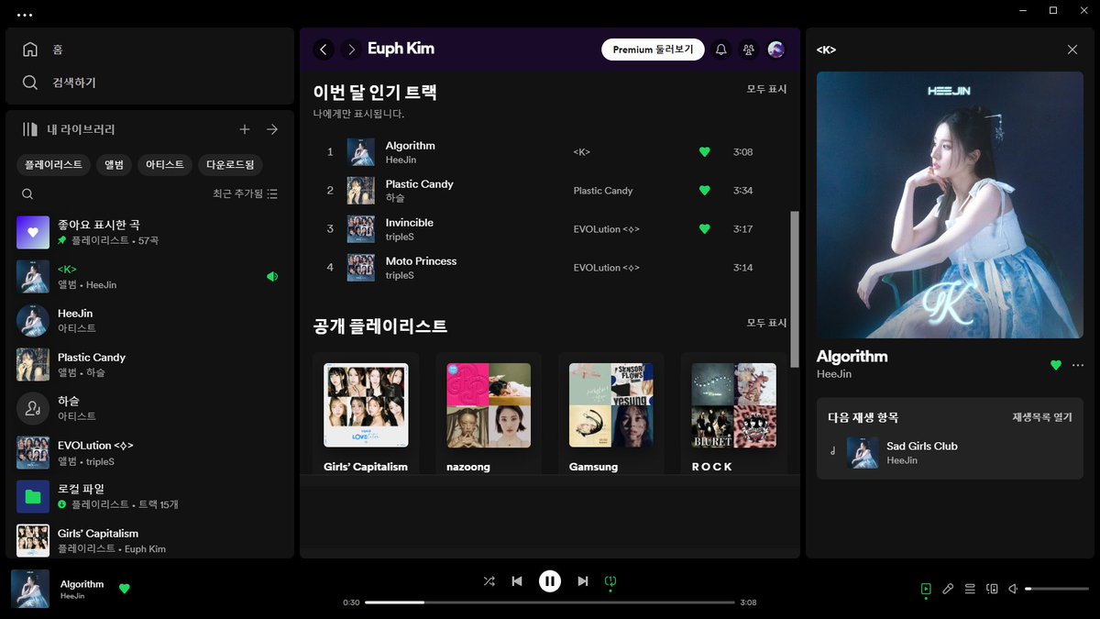Mute volume with the speaker icon
Viewport: 1100px width, 619px height.
(x=1013, y=589)
